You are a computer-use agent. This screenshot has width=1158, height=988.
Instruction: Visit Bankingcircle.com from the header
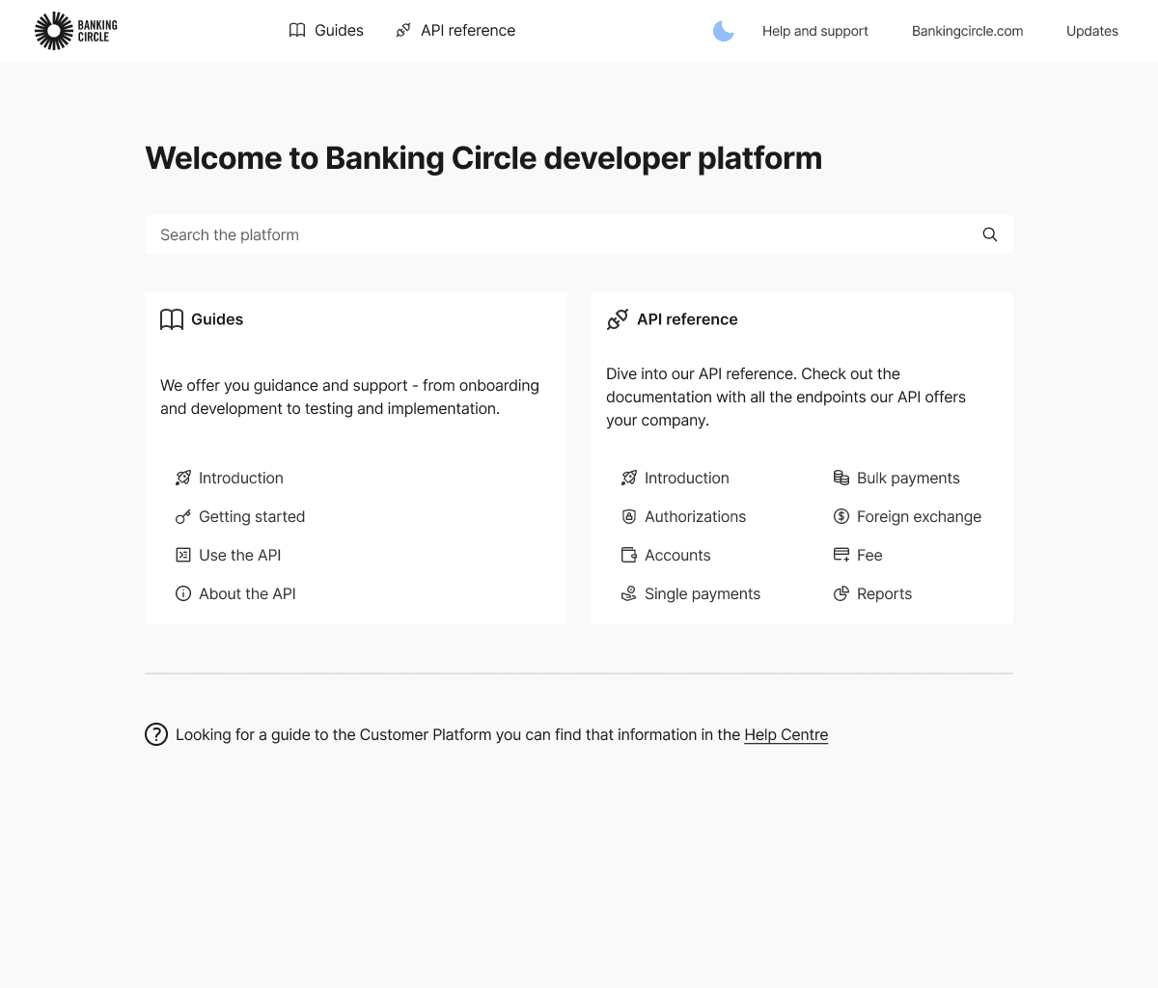click(968, 31)
